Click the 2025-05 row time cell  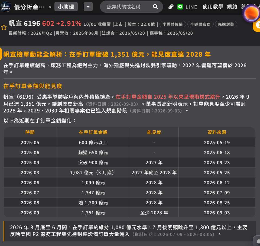[30, 143]
